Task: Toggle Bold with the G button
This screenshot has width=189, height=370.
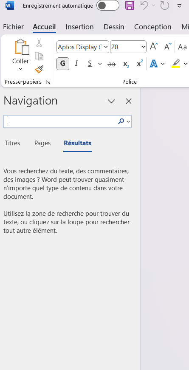Action: click(x=63, y=64)
